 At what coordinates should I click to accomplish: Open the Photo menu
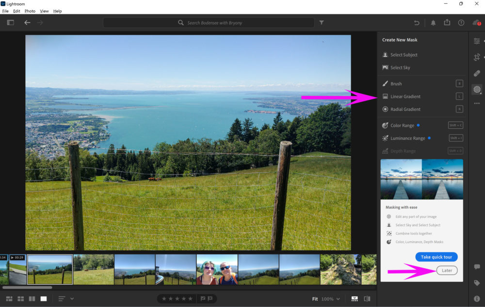30,11
